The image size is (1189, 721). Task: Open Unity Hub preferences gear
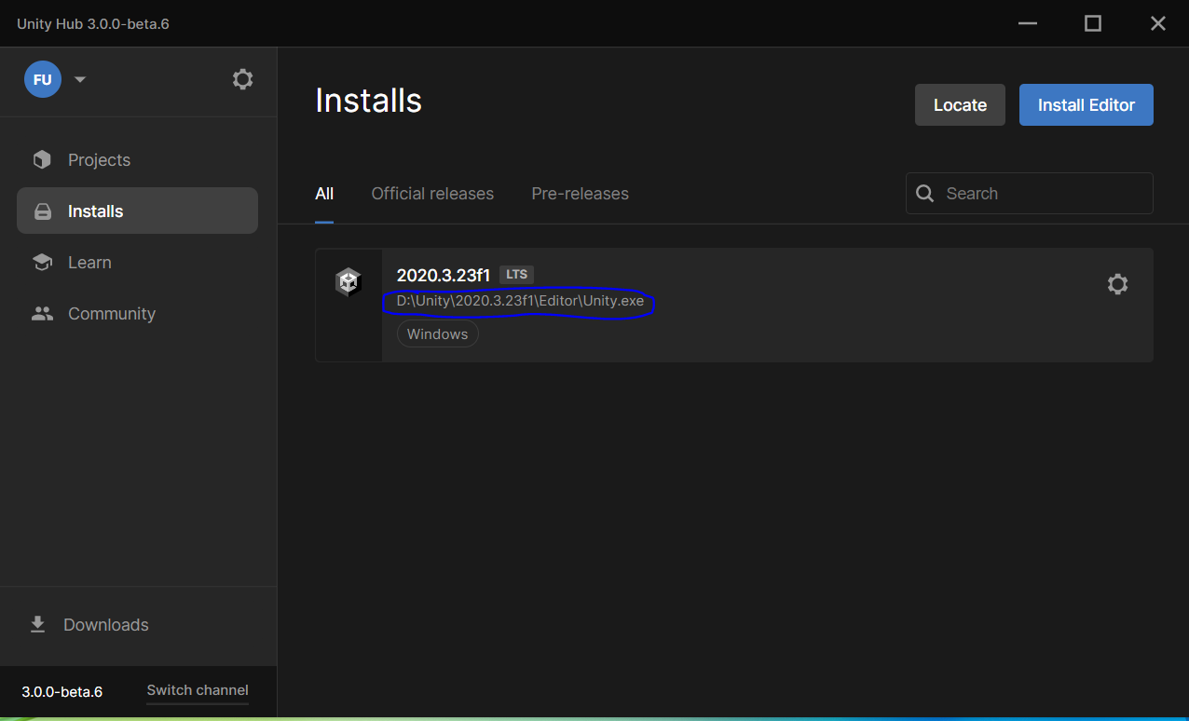point(242,79)
